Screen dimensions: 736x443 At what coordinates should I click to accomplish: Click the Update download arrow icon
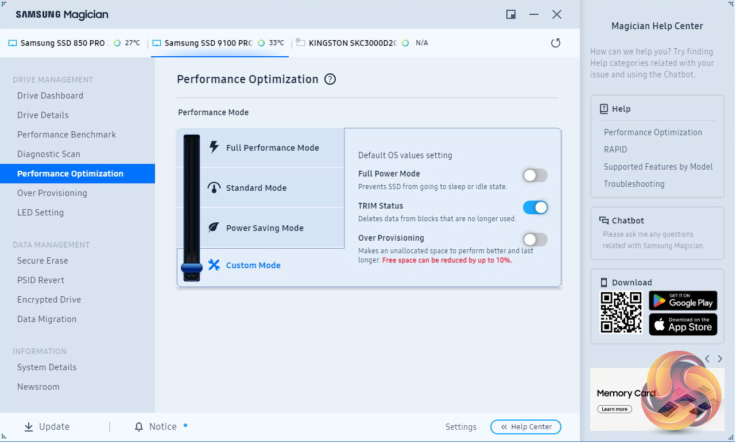pos(29,427)
